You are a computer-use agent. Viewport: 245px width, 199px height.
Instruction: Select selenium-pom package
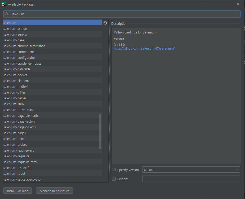click(x=52, y=139)
